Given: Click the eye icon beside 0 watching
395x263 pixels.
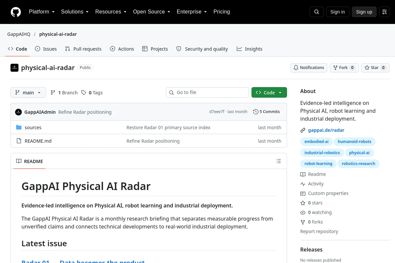Looking at the screenshot, I should pos(303,212).
